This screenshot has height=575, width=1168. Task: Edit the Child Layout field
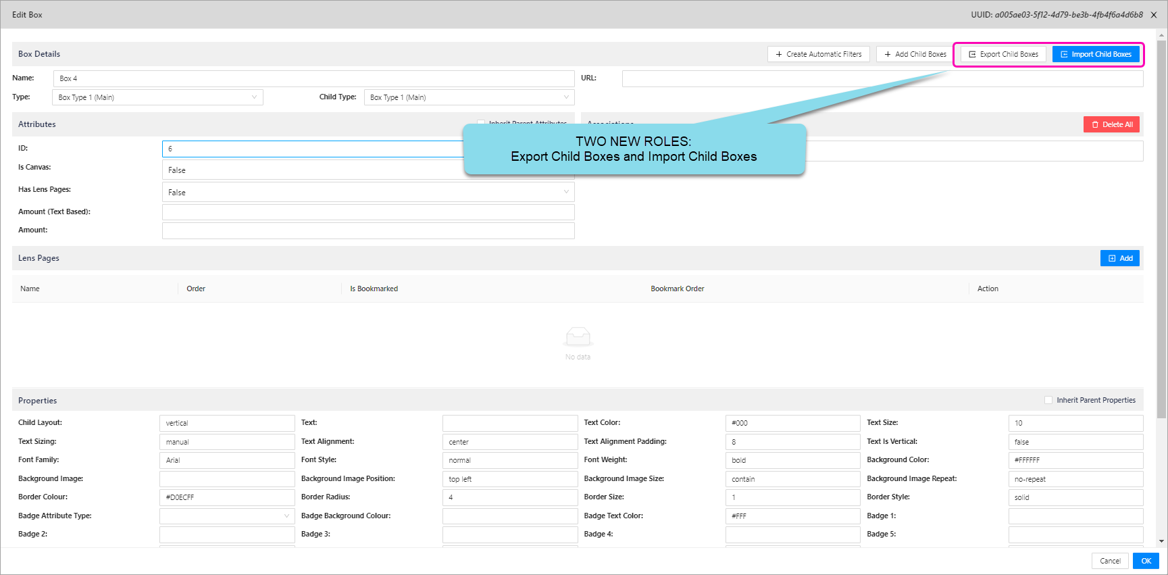(227, 423)
